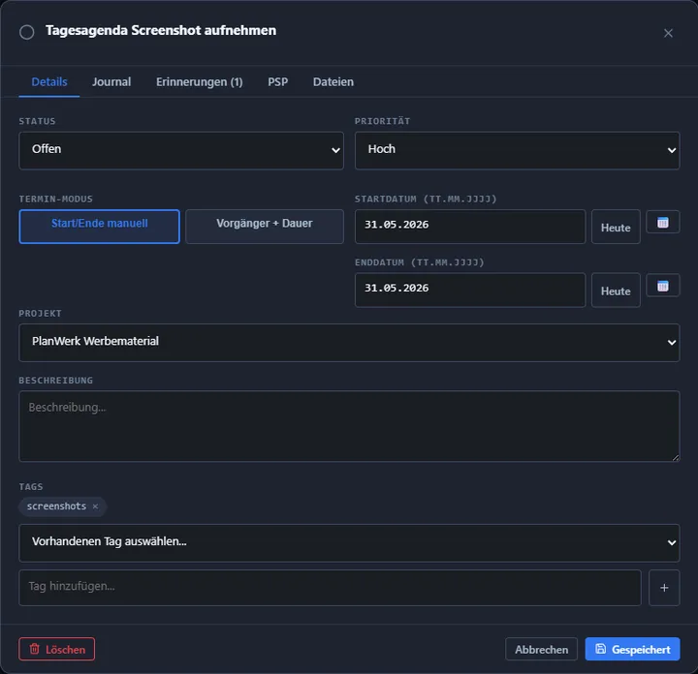698x674 pixels.
Task: Switch to the PSP tab
Action: [x=277, y=81]
